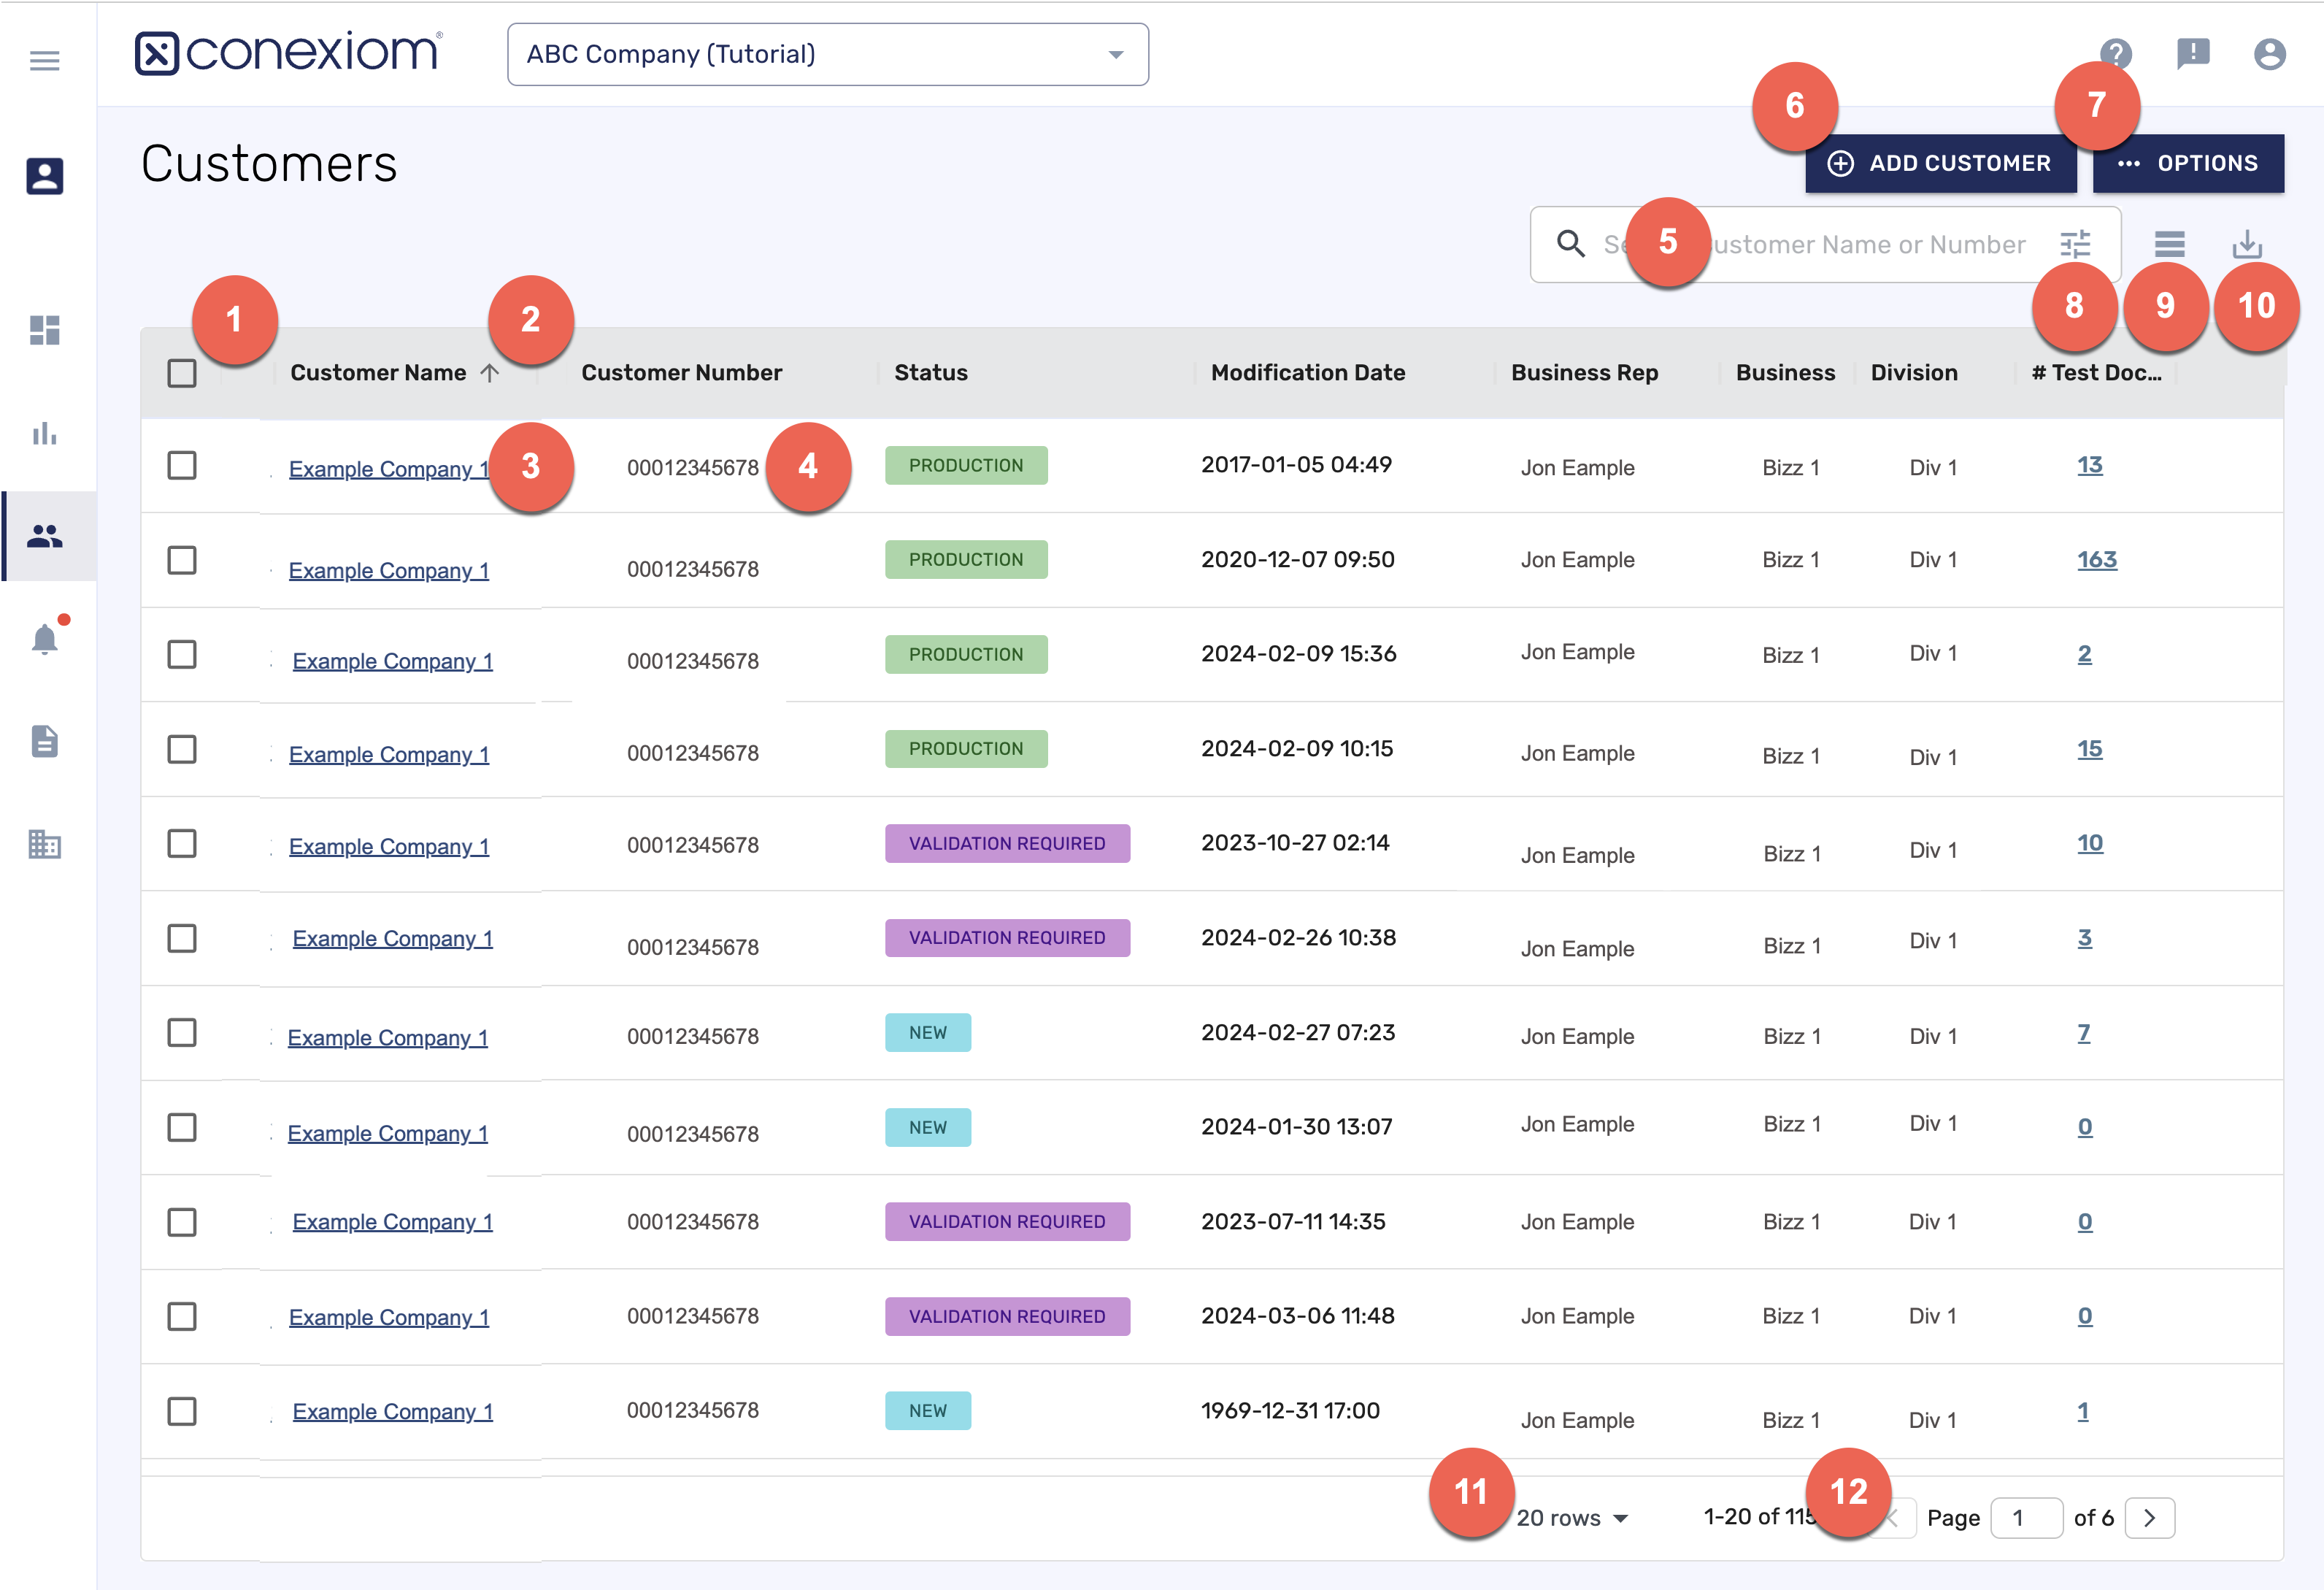Screen dimensions: 2324x1590
Task: Go to next page chevron
Action: pos(2149,1518)
